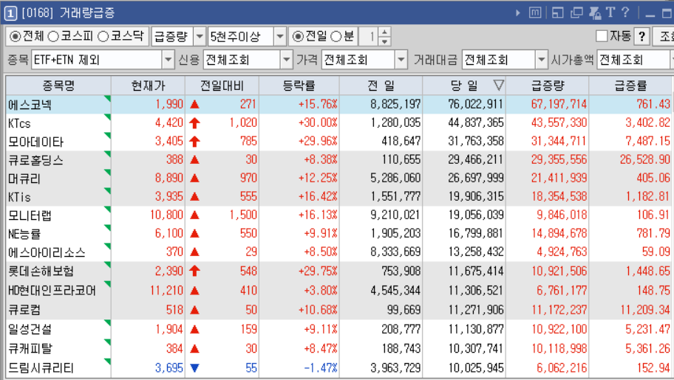This screenshot has height=380, width=674.
Task: Select the 코스닥 radio button
Action: coord(103,36)
